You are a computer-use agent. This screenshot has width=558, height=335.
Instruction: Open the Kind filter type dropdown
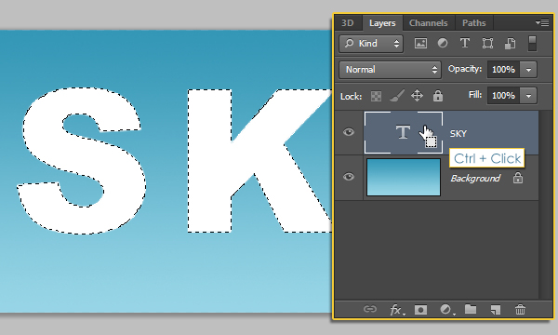(371, 44)
